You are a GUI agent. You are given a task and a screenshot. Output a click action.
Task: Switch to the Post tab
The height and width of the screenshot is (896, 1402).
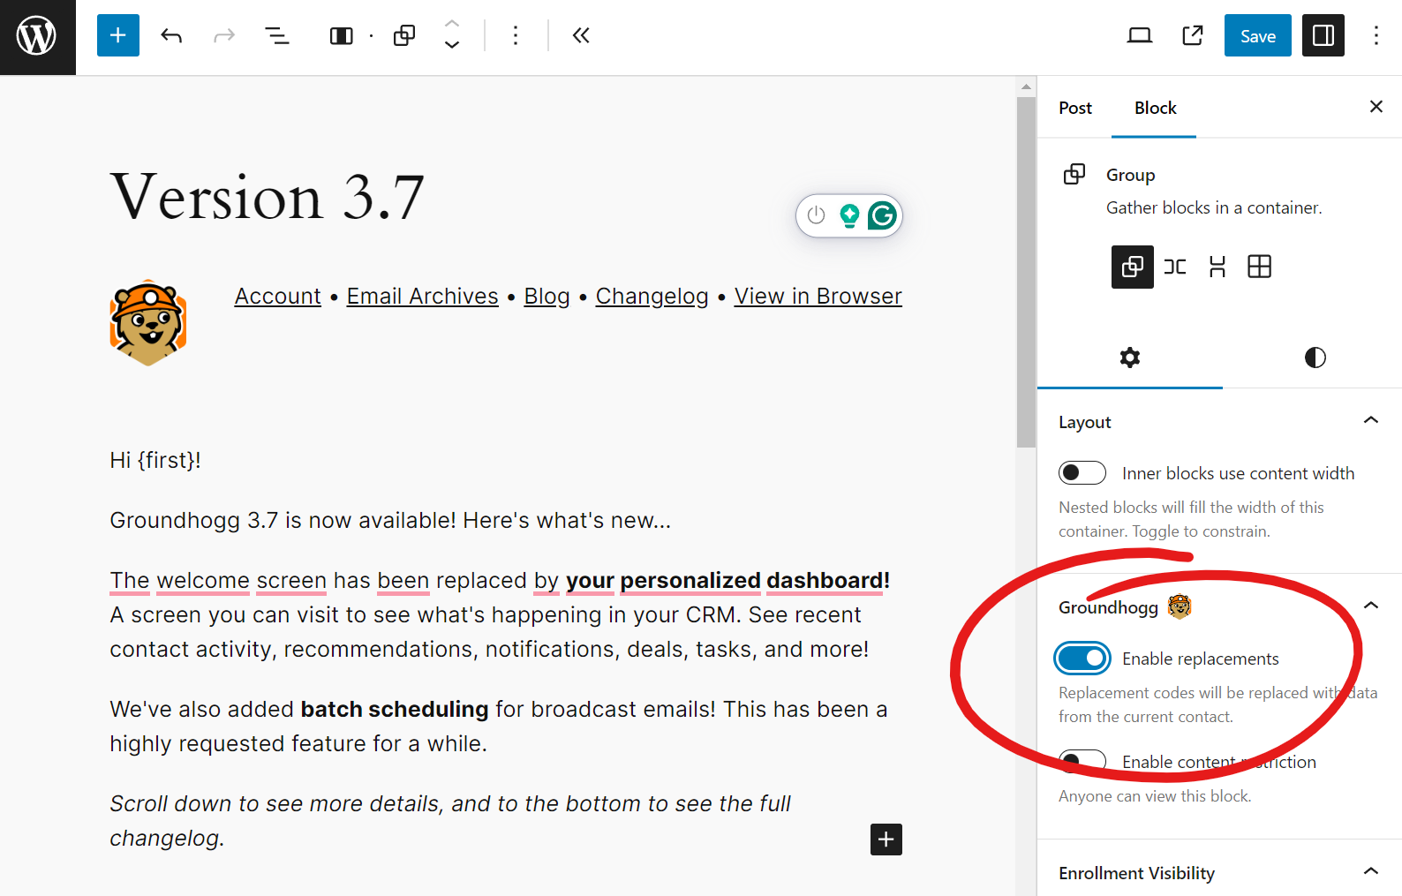point(1075,108)
